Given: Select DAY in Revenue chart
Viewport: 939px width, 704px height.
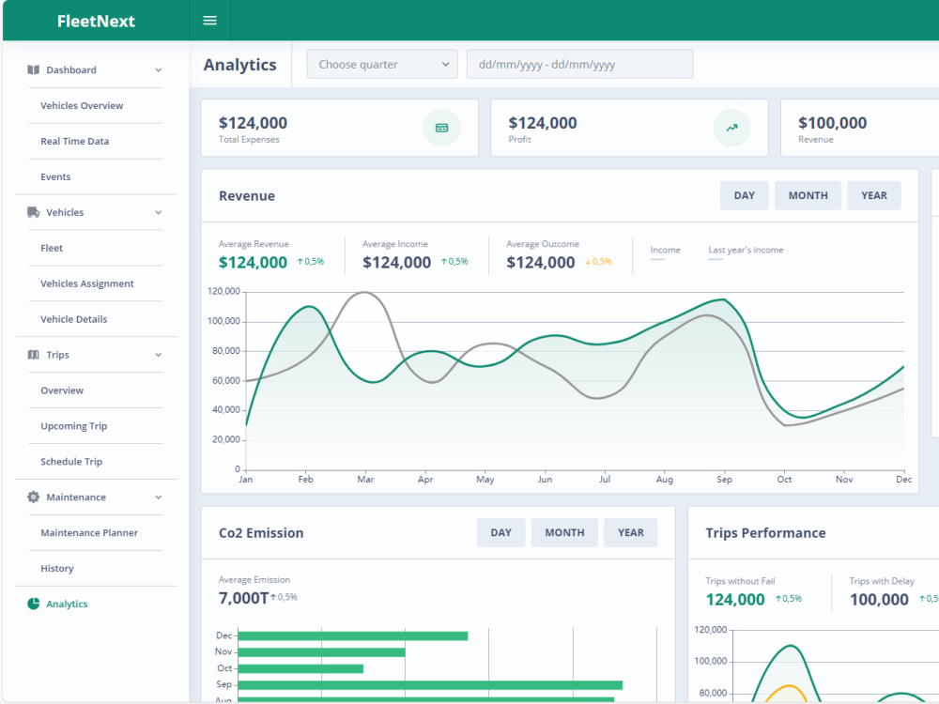Looking at the screenshot, I should [745, 195].
